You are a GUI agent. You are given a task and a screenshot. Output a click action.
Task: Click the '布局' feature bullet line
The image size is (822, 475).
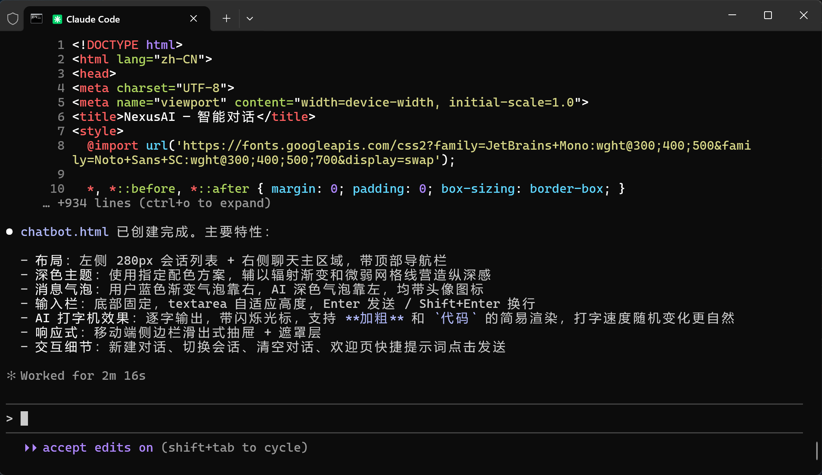tap(233, 261)
